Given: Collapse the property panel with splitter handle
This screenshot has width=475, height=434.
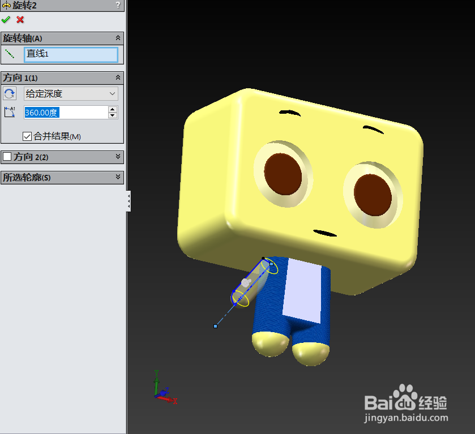Looking at the screenshot, I should pyautogui.click(x=129, y=201).
